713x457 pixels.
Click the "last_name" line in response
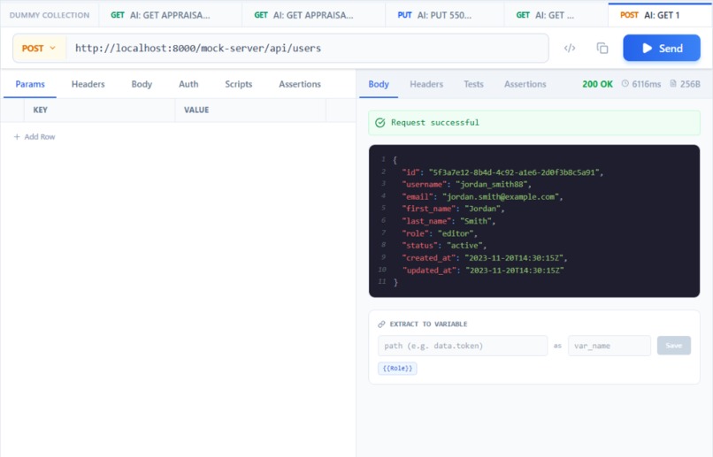click(448, 221)
